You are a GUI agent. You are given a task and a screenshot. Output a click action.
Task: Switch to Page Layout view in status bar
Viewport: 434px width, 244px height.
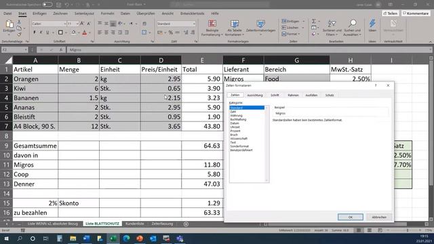point(370,230)
